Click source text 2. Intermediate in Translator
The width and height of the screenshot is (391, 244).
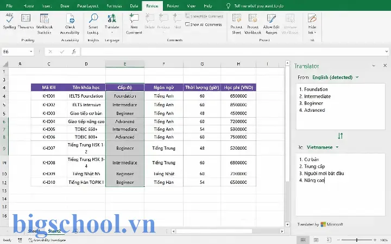(x=314, y=96)
